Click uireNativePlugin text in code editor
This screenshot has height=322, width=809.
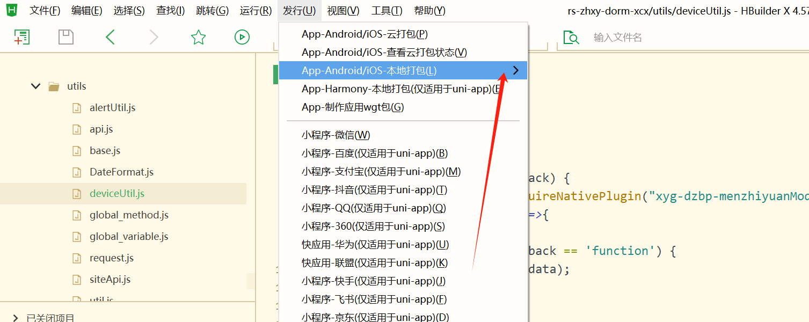(x=585, y=196)
